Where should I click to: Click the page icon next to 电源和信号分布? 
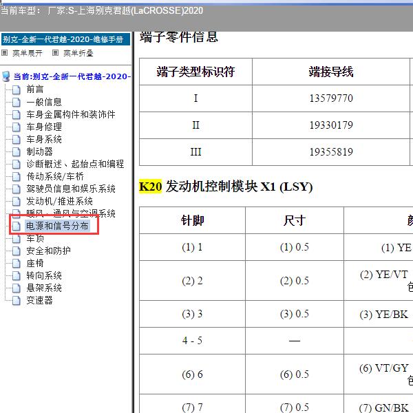17,226
